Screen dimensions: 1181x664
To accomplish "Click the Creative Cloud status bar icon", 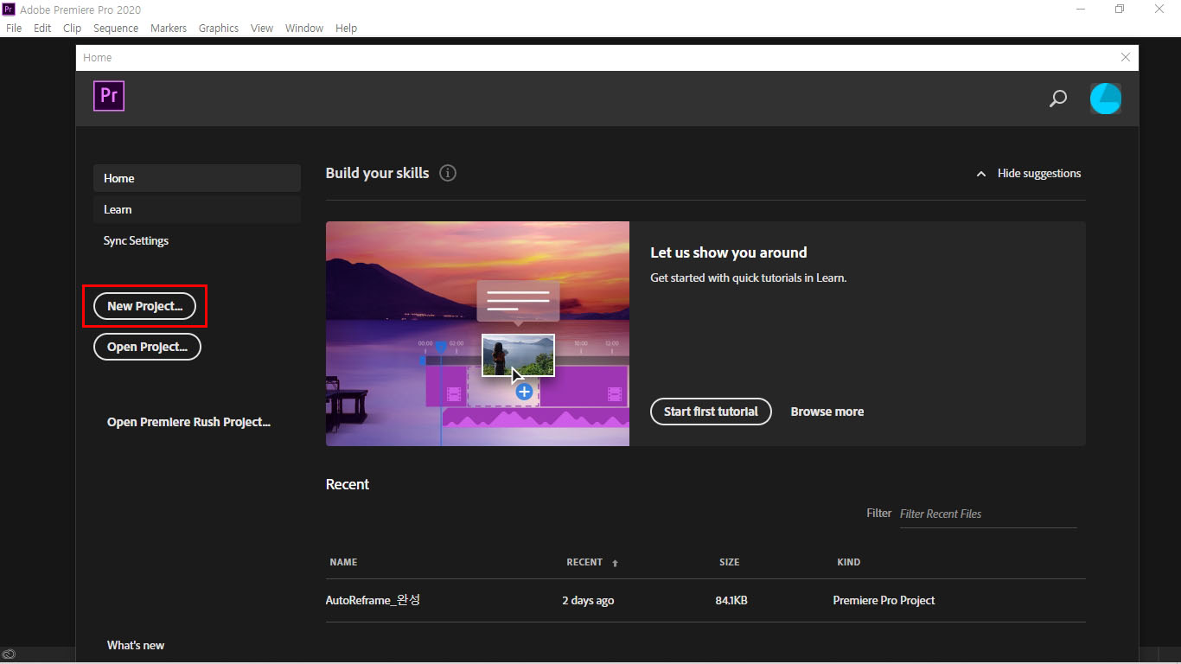I will tap(9, 654).
